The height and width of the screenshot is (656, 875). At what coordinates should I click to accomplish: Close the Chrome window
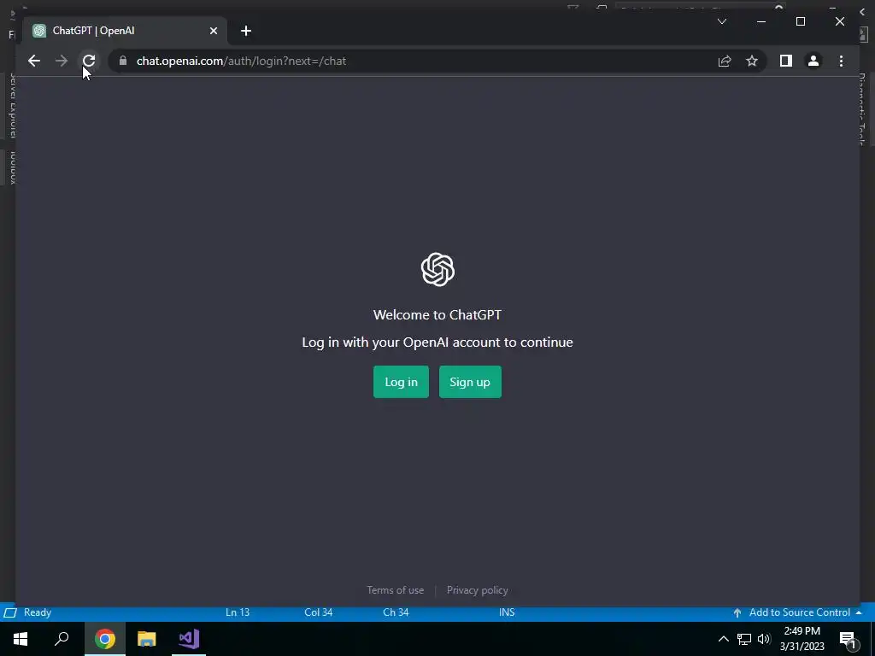(x=839, y=21)
